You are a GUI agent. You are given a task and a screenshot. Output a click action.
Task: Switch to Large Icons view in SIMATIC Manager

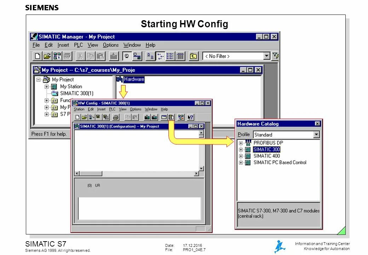[x=150, y=56]
